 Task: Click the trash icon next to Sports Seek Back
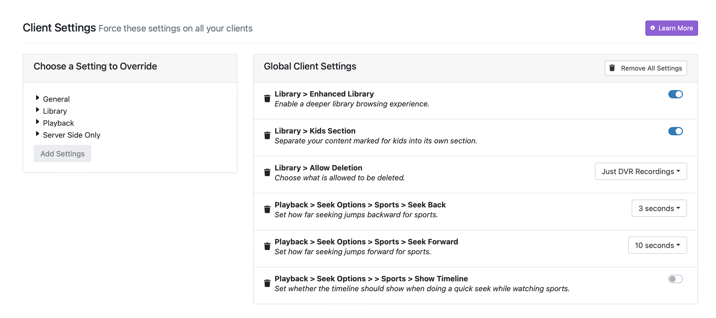click(267, 209)
